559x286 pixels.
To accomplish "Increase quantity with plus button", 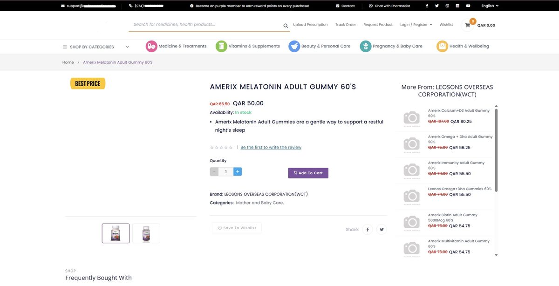I will click(x=238, y=171).
